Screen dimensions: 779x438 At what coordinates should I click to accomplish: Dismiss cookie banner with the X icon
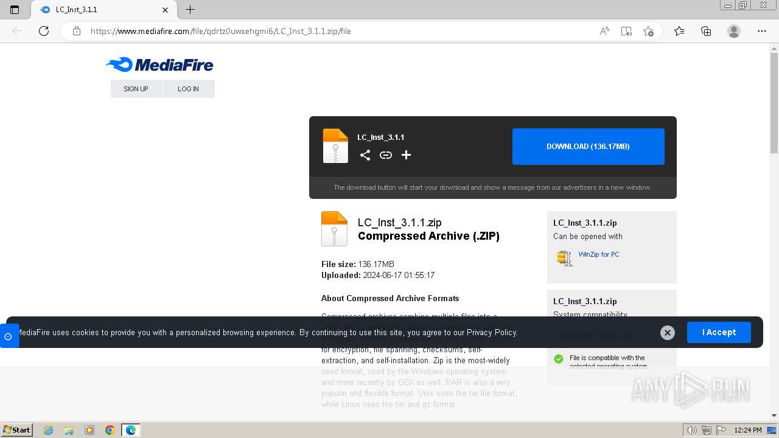(668, 333)
